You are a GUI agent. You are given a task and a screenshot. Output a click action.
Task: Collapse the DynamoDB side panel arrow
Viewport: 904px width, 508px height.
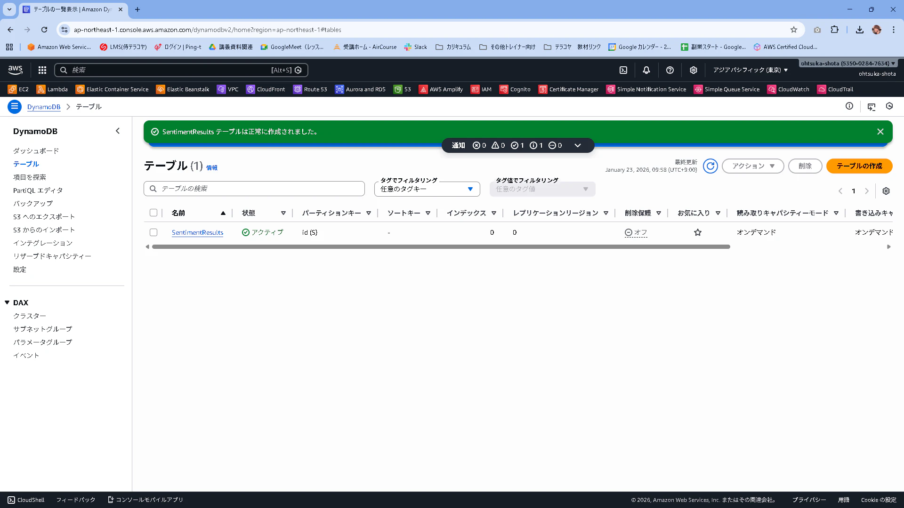(118, 131)
